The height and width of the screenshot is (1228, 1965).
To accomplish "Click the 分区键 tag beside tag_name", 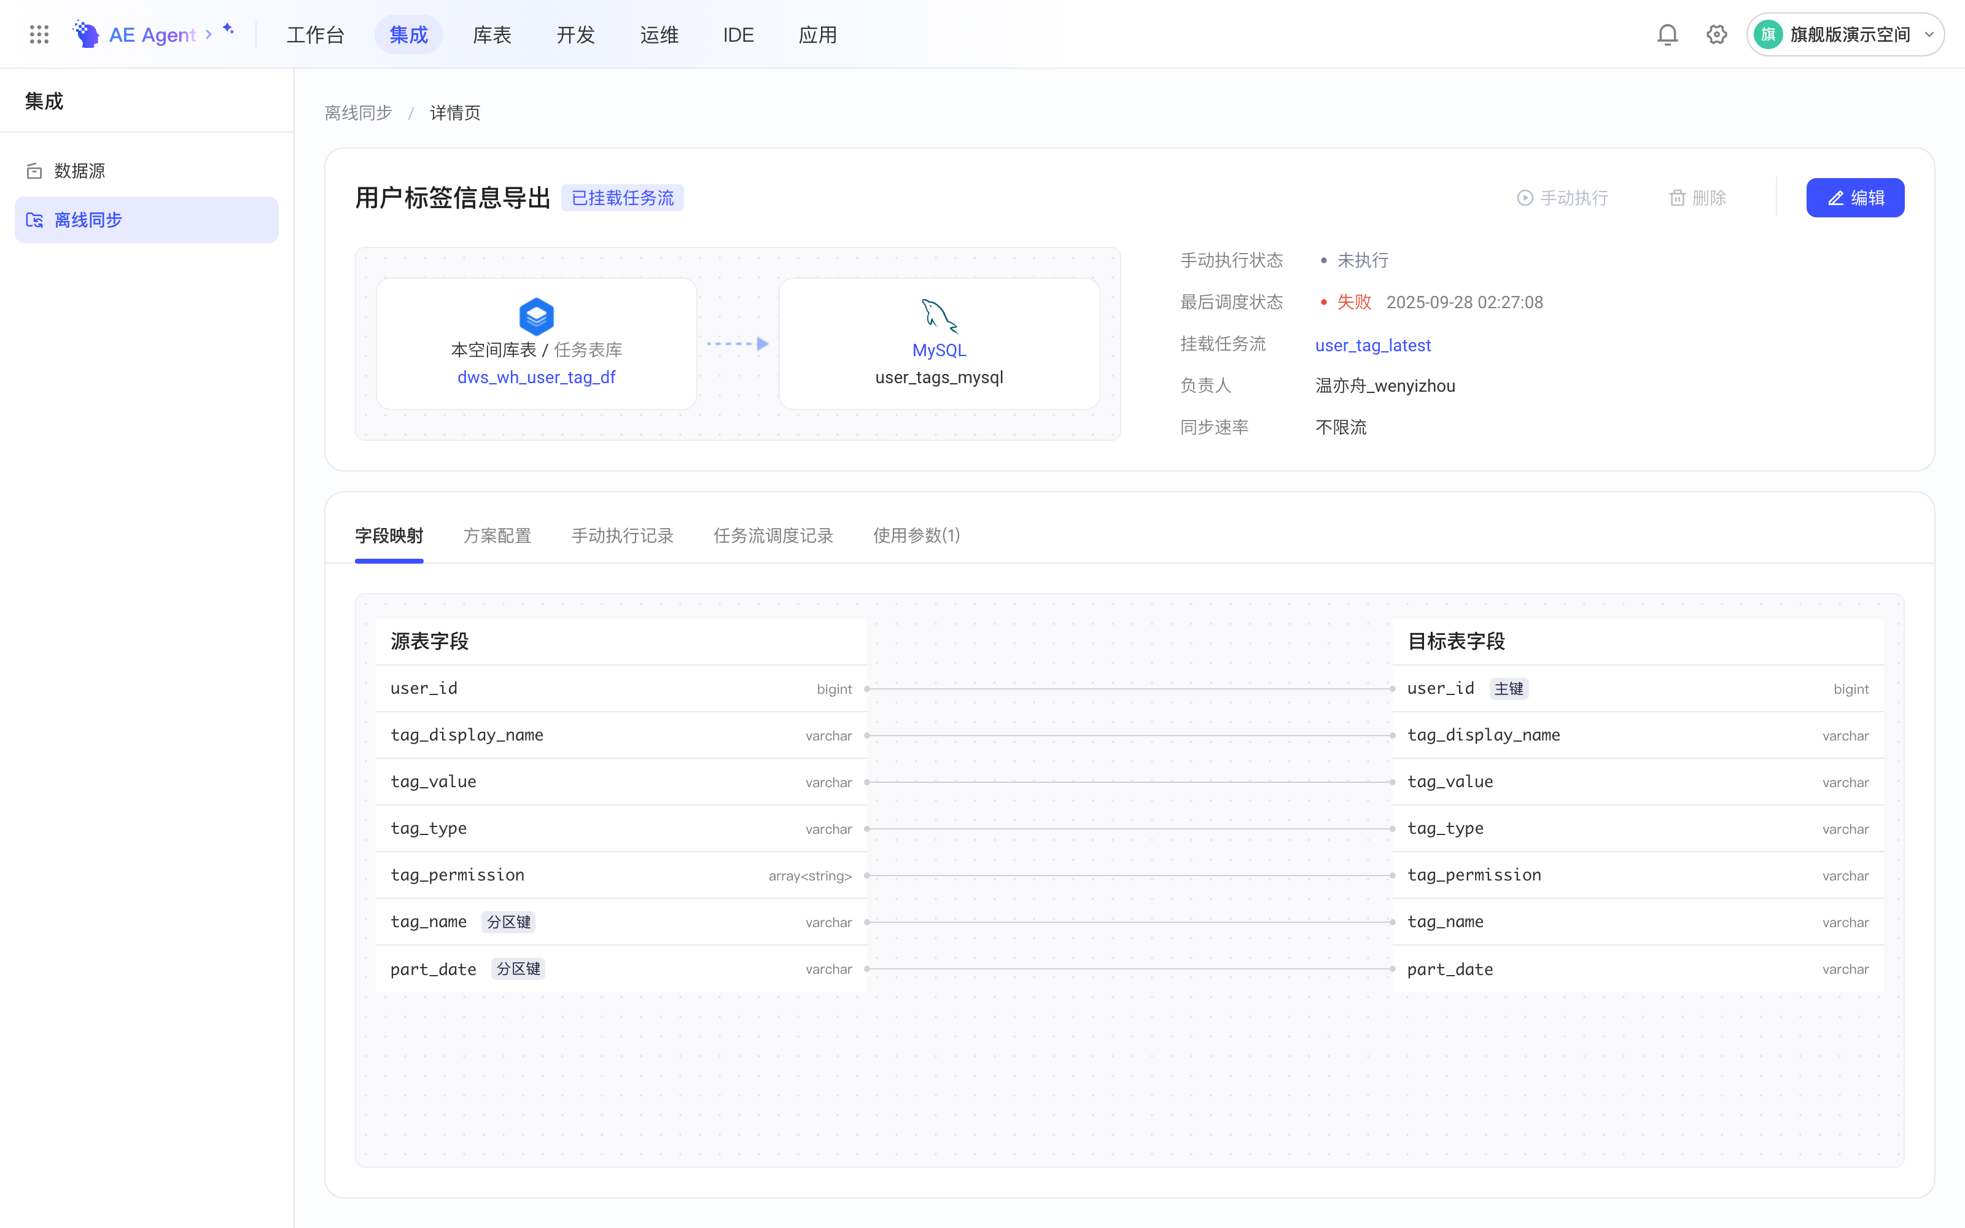I will (x=508, y=922).
